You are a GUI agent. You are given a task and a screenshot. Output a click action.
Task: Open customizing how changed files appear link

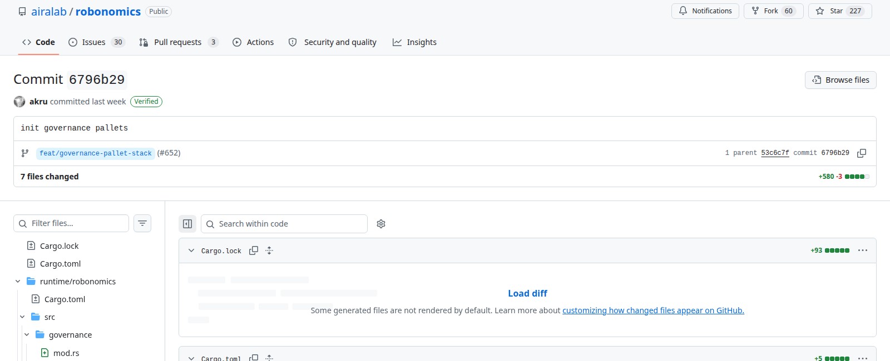click(653, 310)
